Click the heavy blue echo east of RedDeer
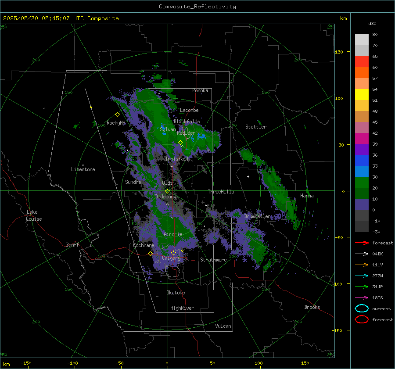The width and height of the screenshot is (395, 369). 201,136
